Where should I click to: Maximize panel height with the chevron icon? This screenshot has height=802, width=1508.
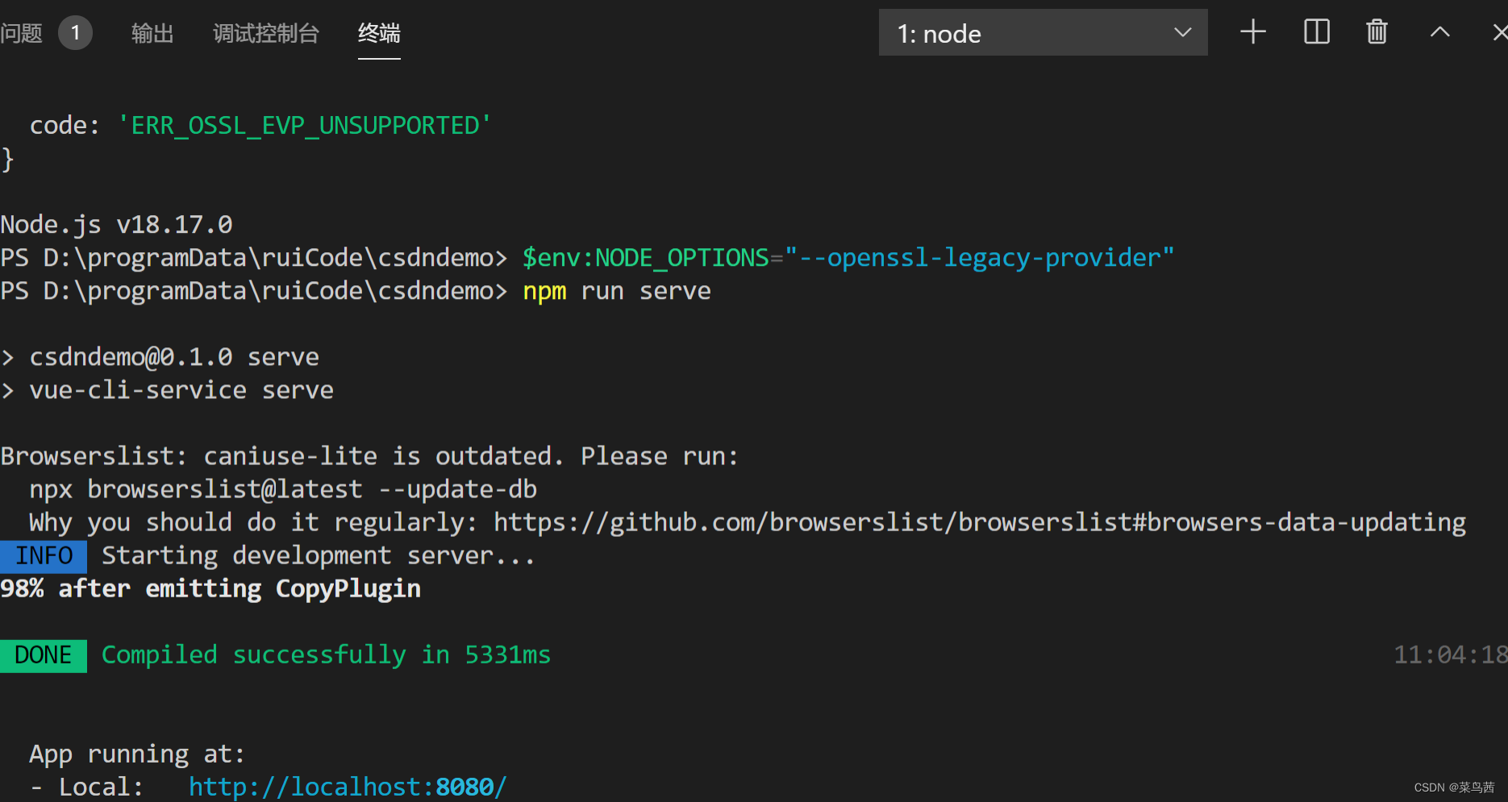[x=1439, y=32]
